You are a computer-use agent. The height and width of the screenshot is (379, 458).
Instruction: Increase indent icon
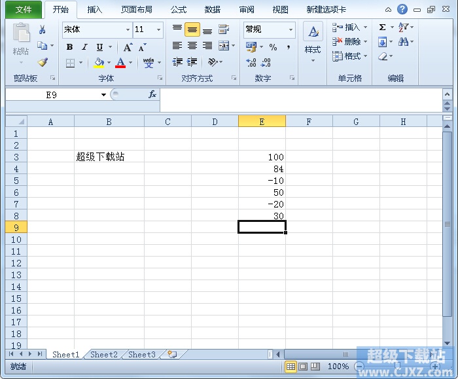(x=192, y=62)
